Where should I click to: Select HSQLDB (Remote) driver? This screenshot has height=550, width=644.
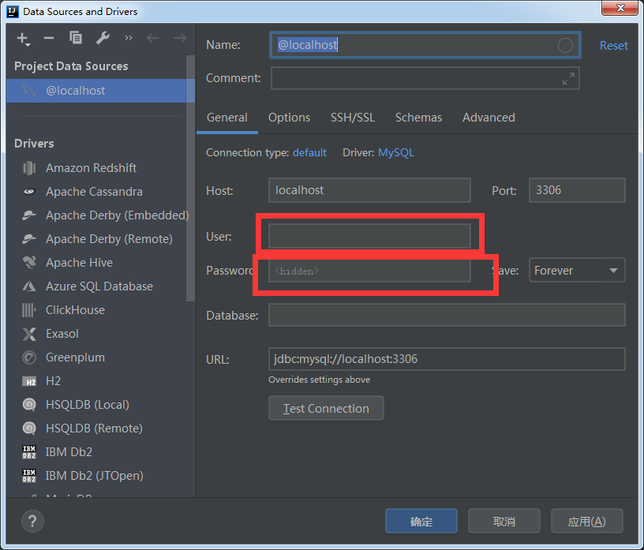pos(94,428)
